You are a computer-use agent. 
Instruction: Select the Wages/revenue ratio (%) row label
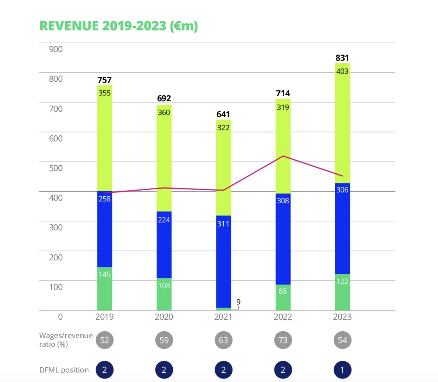coord(66,340)
